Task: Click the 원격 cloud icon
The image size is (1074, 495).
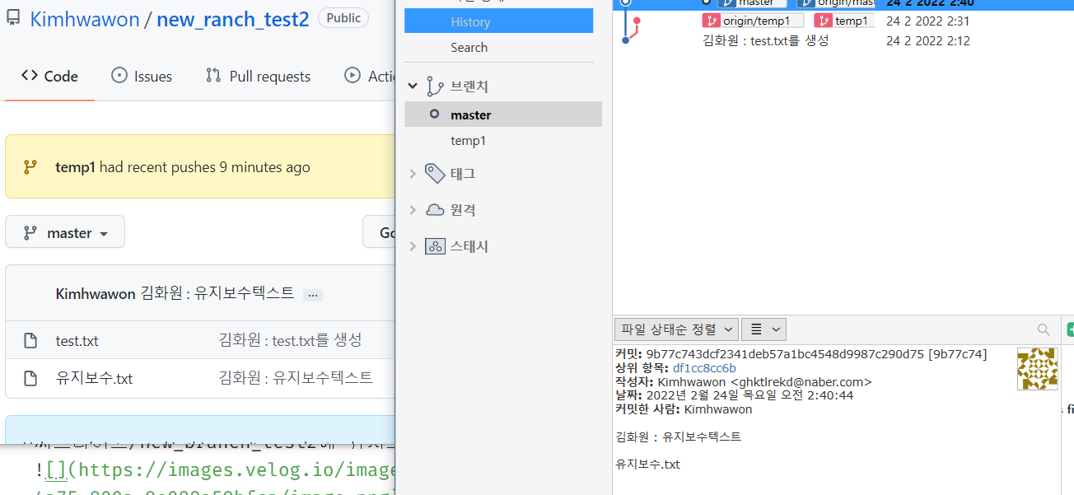Action: point(435,210)
